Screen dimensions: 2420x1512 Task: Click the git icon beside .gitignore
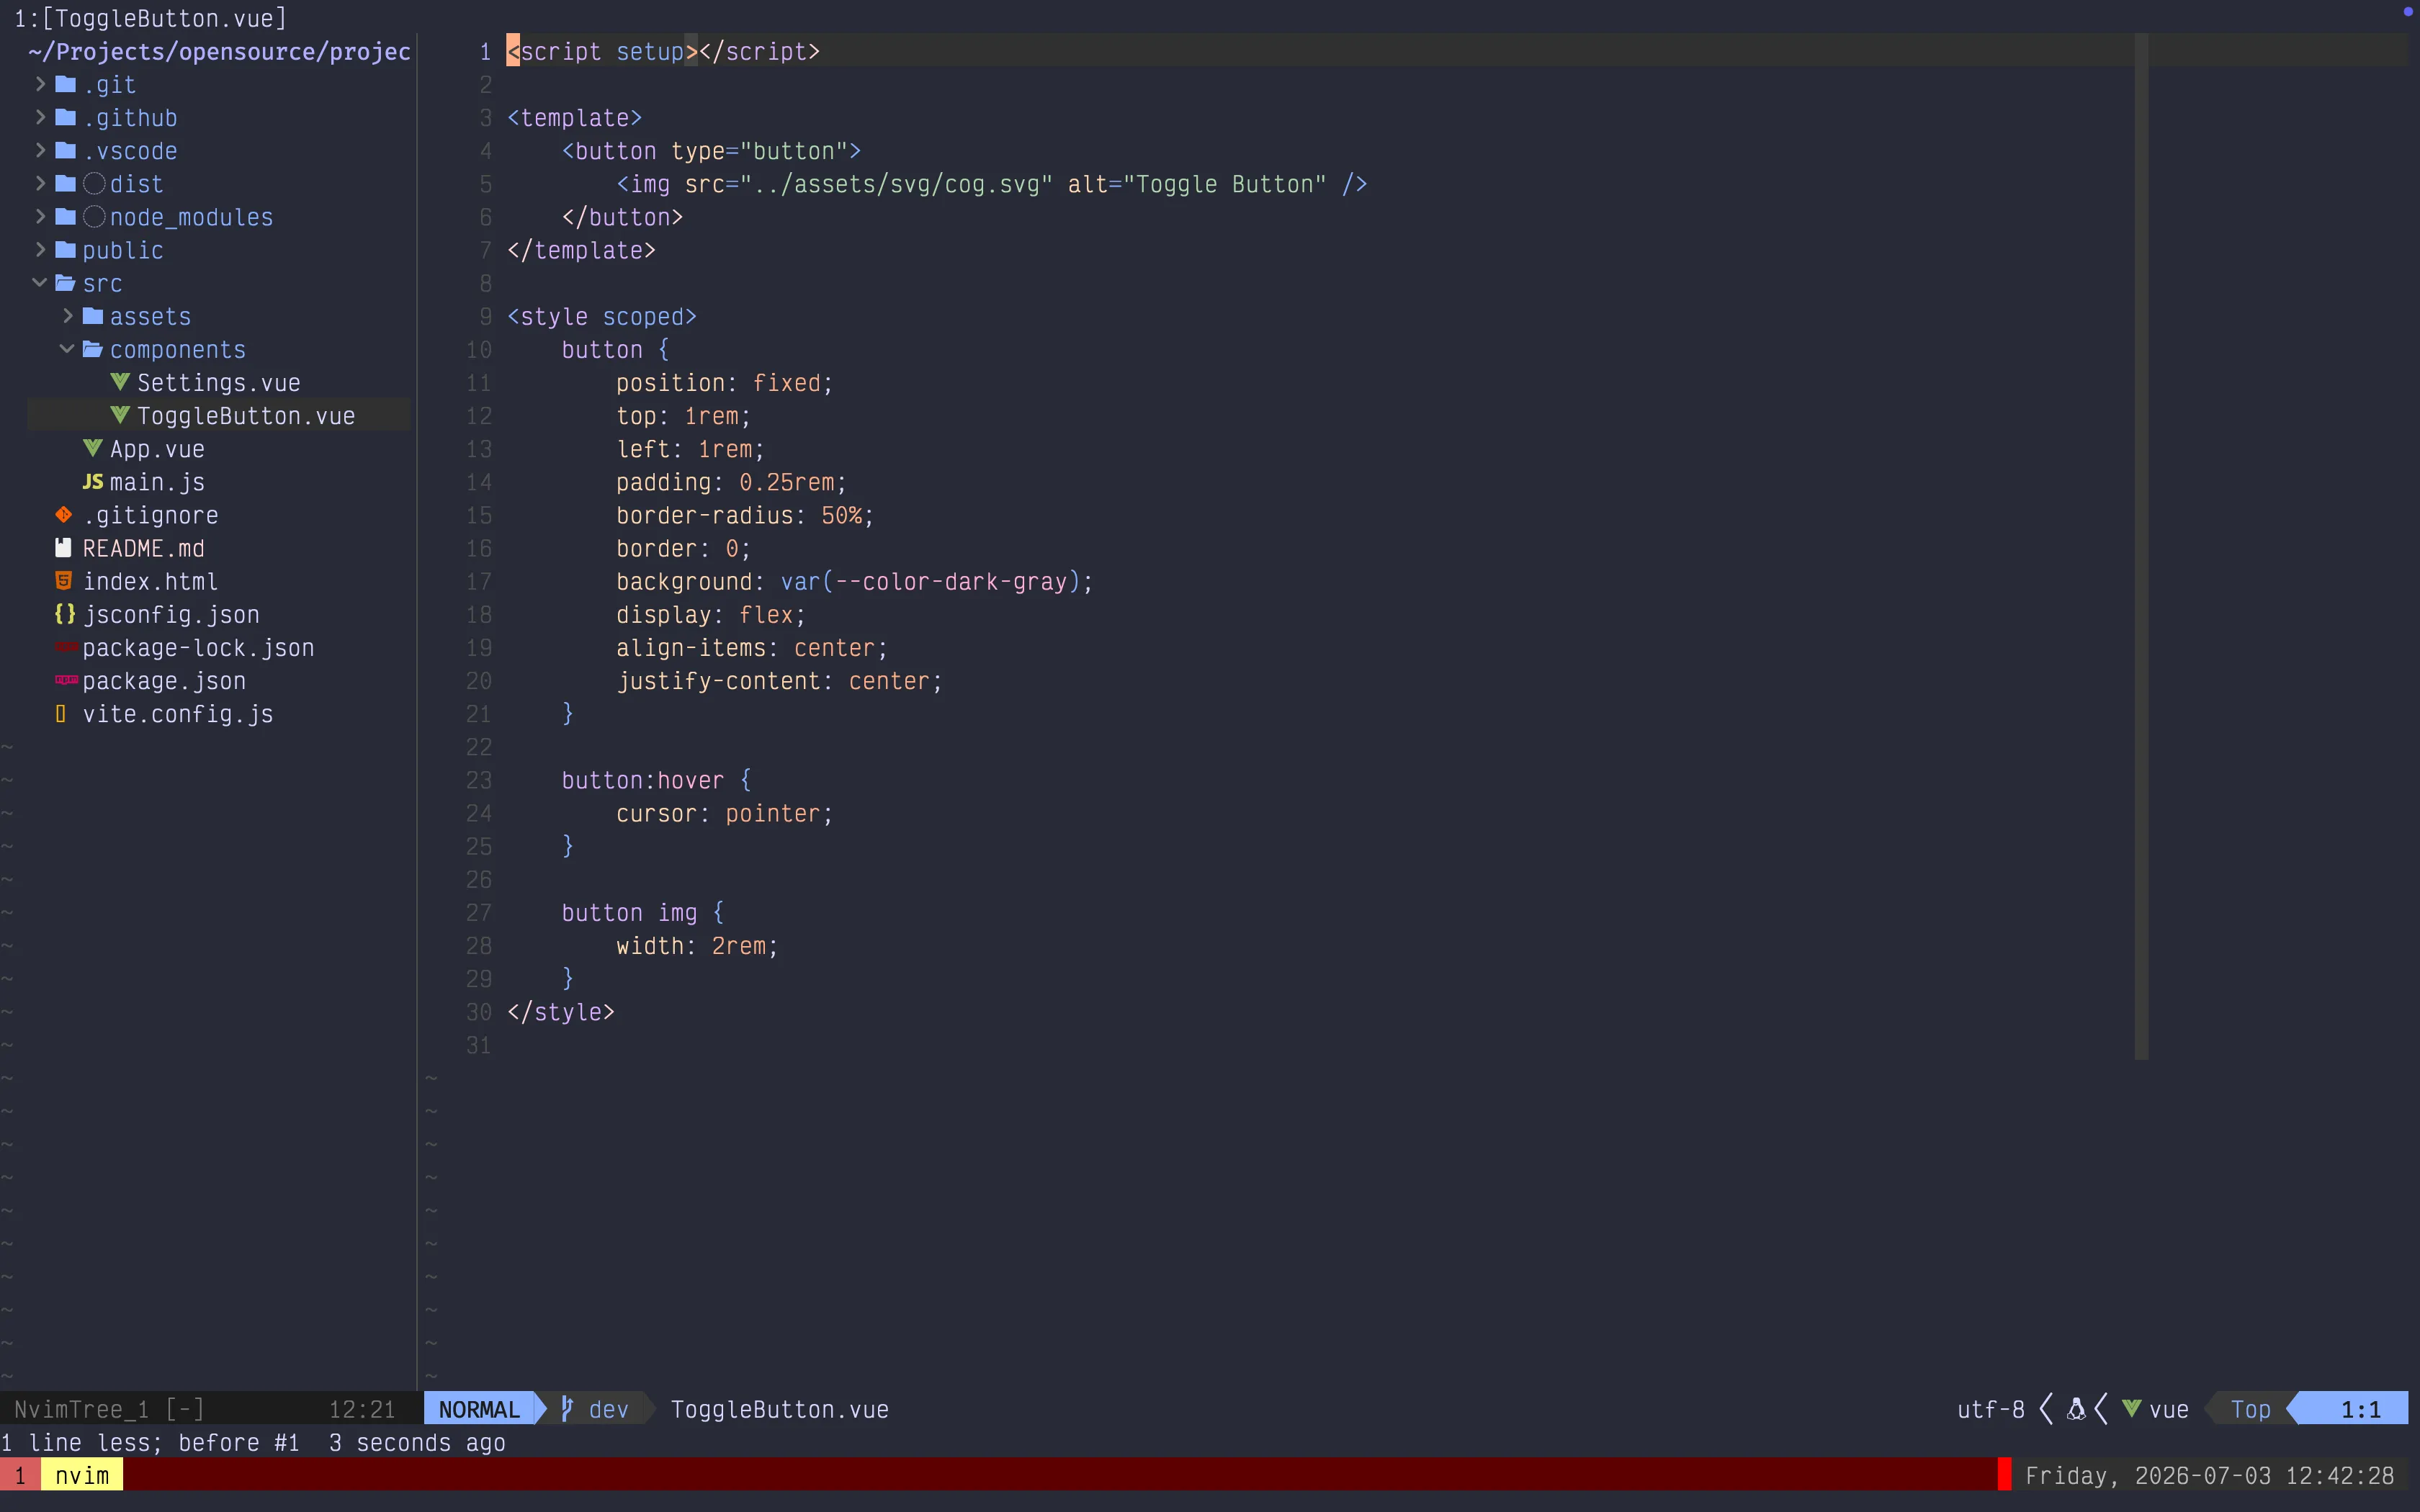tap(64, 515)
